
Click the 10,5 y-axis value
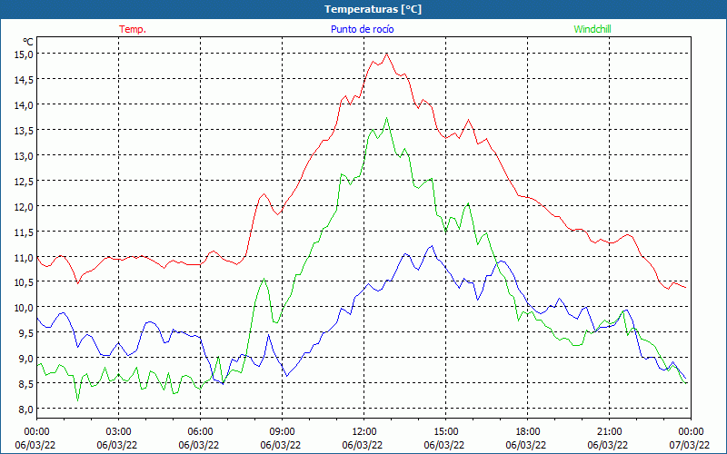[25, 283]
